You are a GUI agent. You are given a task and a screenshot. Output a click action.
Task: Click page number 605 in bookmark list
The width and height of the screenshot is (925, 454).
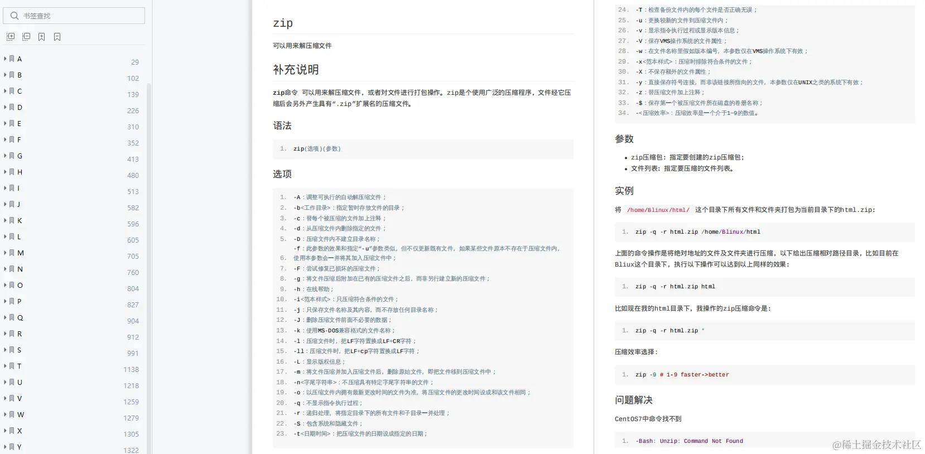[x=133, y=240]
